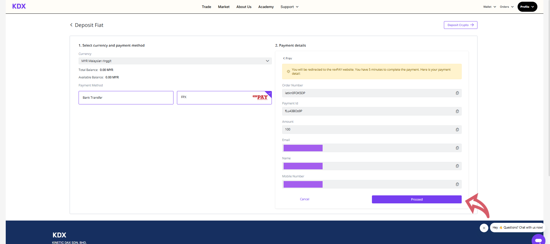This screenshot has width=550, height=244.
Task: Copy the Amount value
Action: click(x=457, y=130)
